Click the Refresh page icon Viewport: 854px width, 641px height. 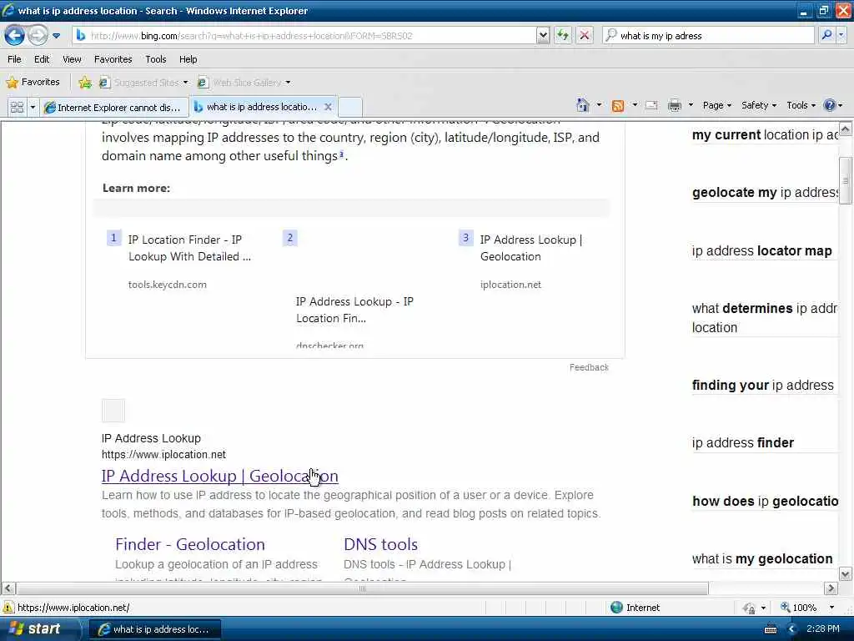(x=563, y=36)
